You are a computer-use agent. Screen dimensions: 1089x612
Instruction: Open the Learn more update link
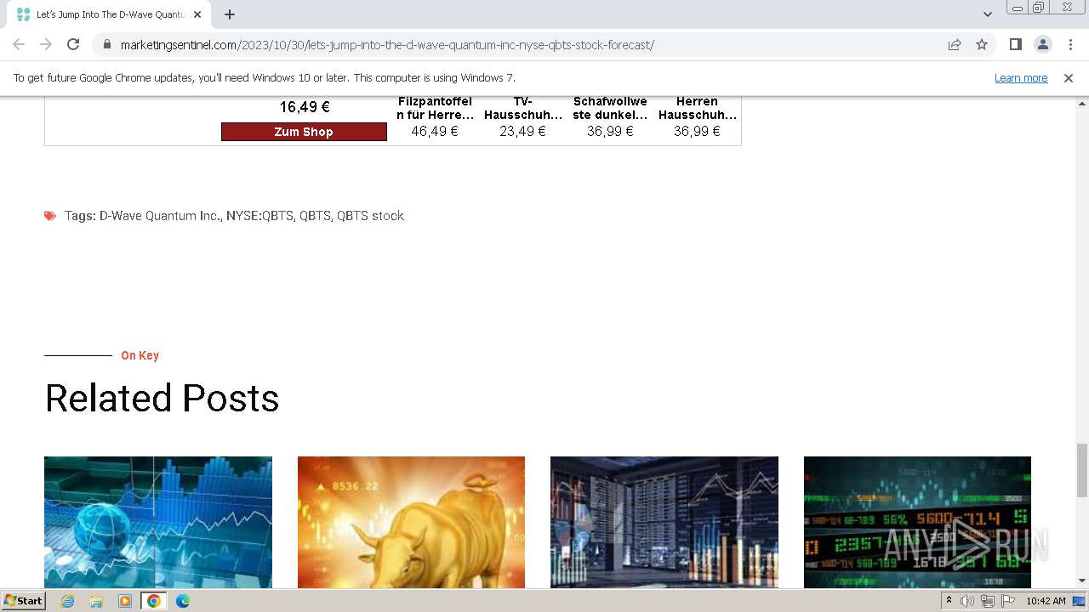click(x=1021, y=77)
